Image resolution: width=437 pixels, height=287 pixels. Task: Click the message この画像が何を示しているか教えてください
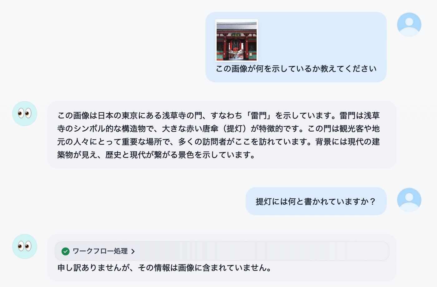pos(296,69)
